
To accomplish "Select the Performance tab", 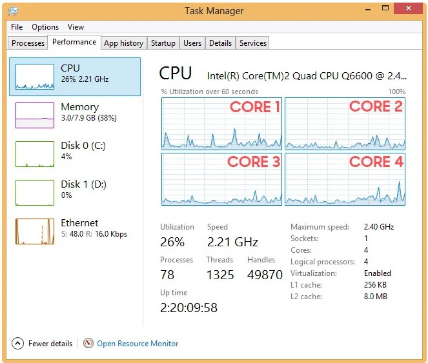I will (x=74, y=42).
